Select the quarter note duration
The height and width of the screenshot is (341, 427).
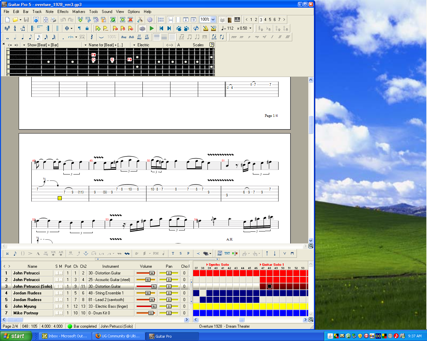point(23,37)
